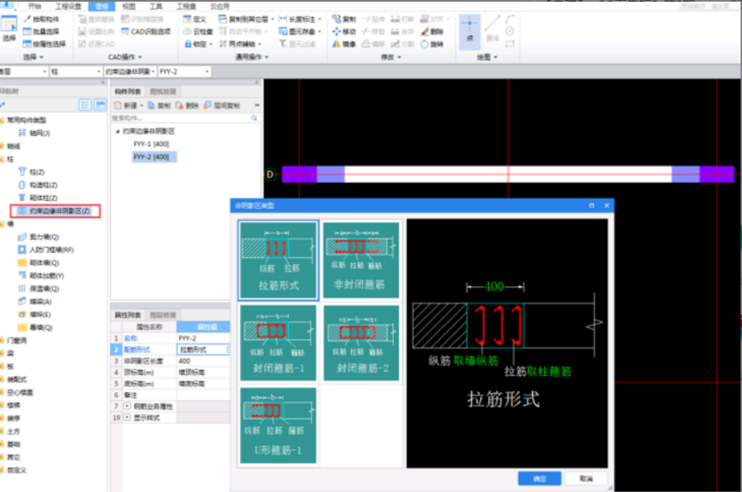Open the 图纸管理 tab beside 构件列表
The height and width of the screenshot is (492, 742).
pyautogui.click(x=164, y=92)
